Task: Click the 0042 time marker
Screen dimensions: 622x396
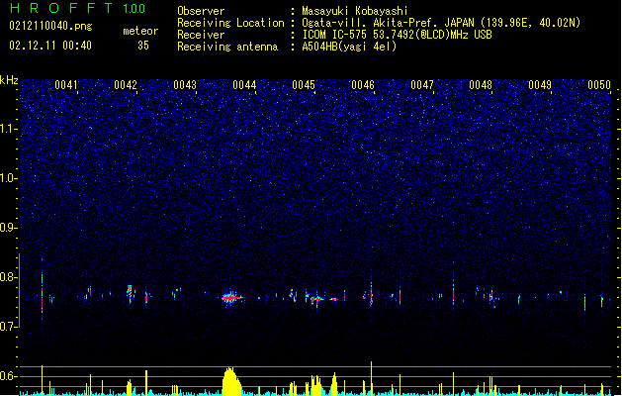Action: click(126, 85)
